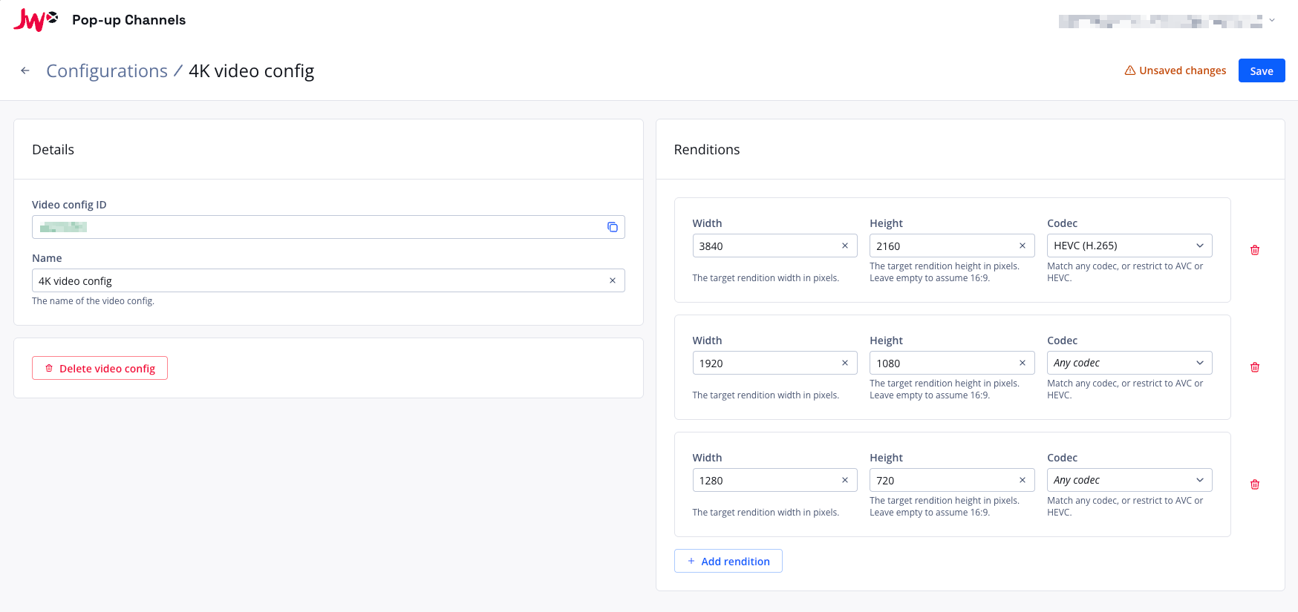Delete the 1920x1080 rendition
Screen dimensions: 1298x612
(x=1255, y=367)
